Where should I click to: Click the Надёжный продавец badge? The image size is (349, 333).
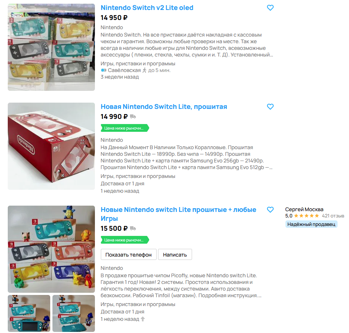[x=311, y=224]
